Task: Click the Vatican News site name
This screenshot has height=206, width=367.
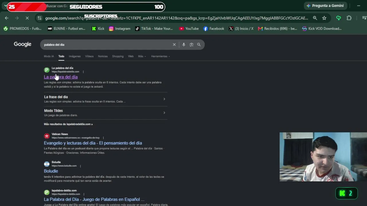Action: 60,134
